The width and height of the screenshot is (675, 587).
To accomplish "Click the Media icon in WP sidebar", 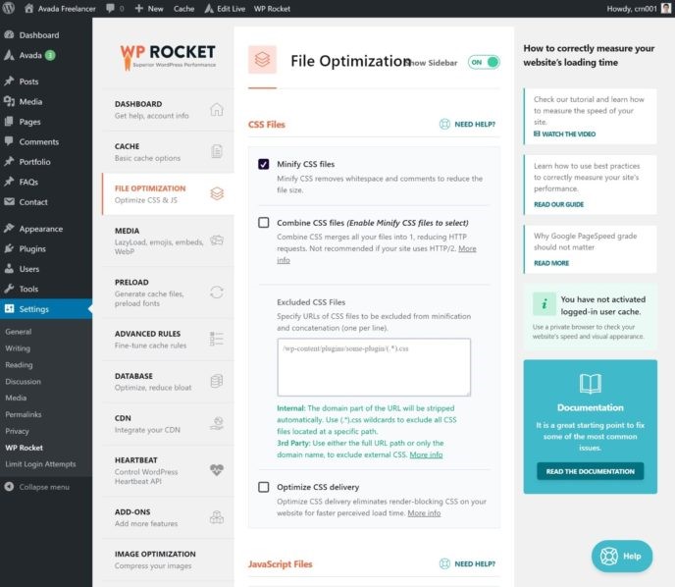I will point(9,102).
